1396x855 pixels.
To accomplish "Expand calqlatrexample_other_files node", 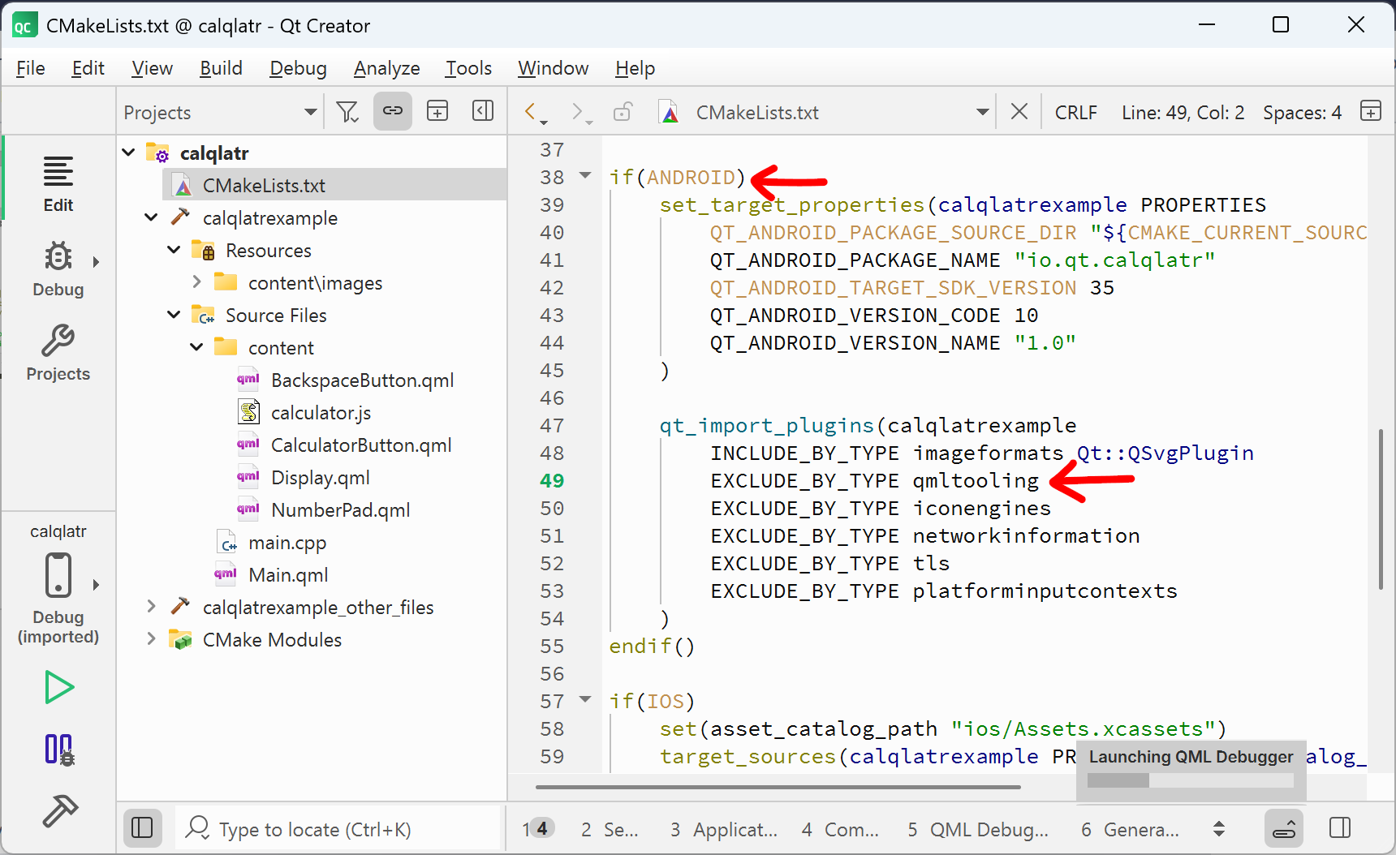I will click(151, 607).
